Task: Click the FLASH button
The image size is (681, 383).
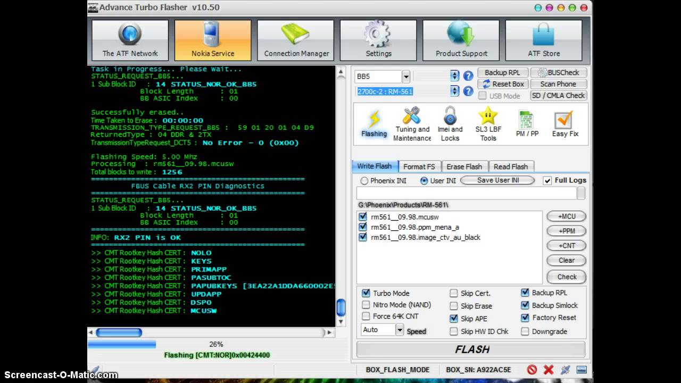Action: point(471,349)
